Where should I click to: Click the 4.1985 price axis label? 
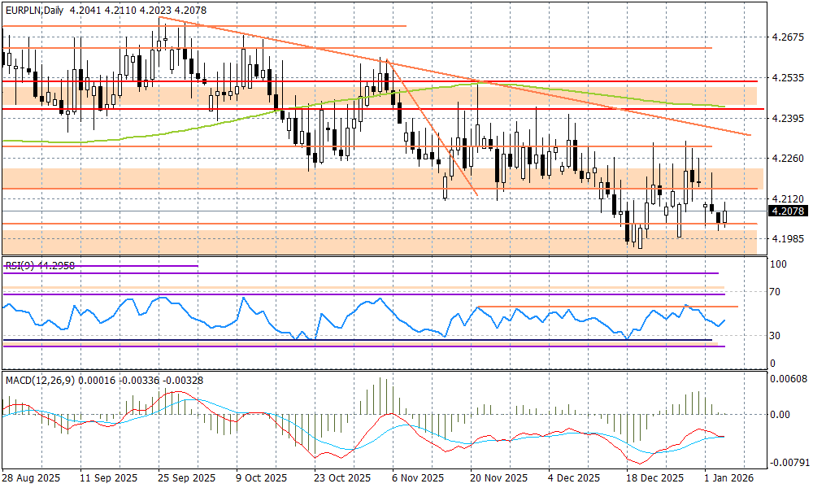[787, 238]
